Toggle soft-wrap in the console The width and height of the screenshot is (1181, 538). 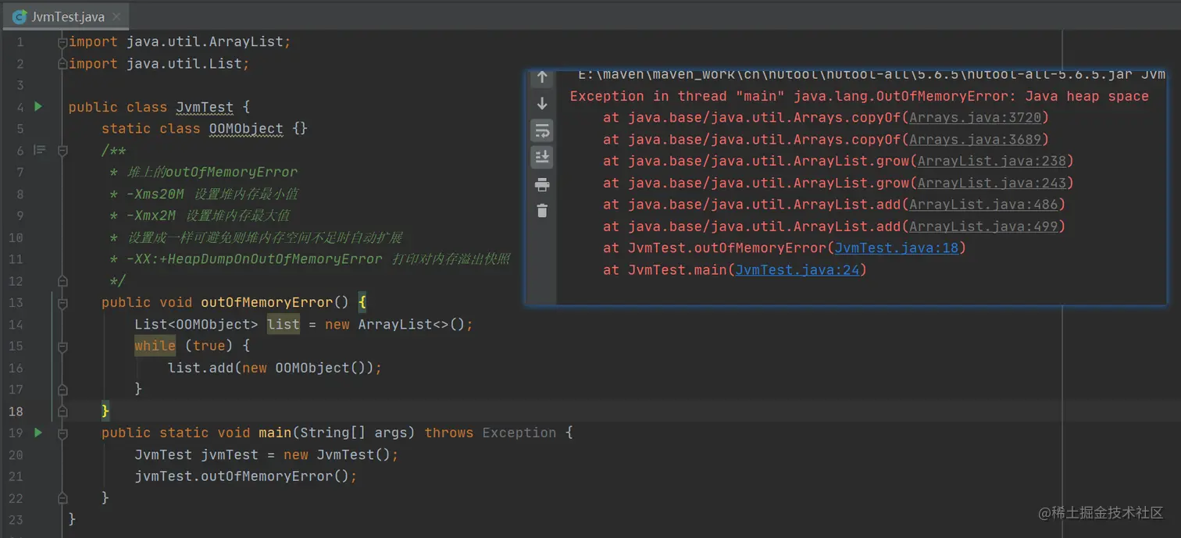[x=542, y=130]
